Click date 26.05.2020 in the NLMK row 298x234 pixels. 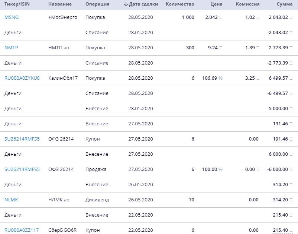(140, 200)
